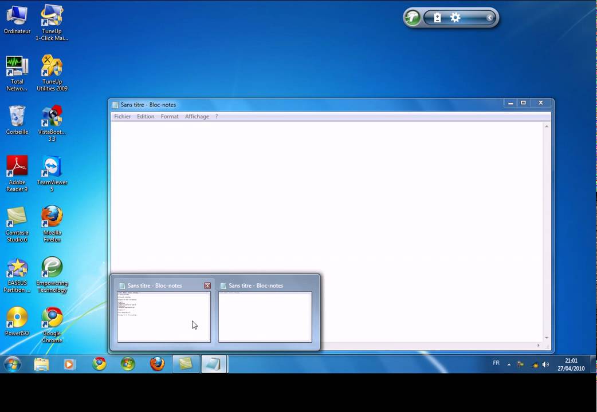
Task: Click Show Desktop button at taskbar end
Action: [x=593, y=364]
